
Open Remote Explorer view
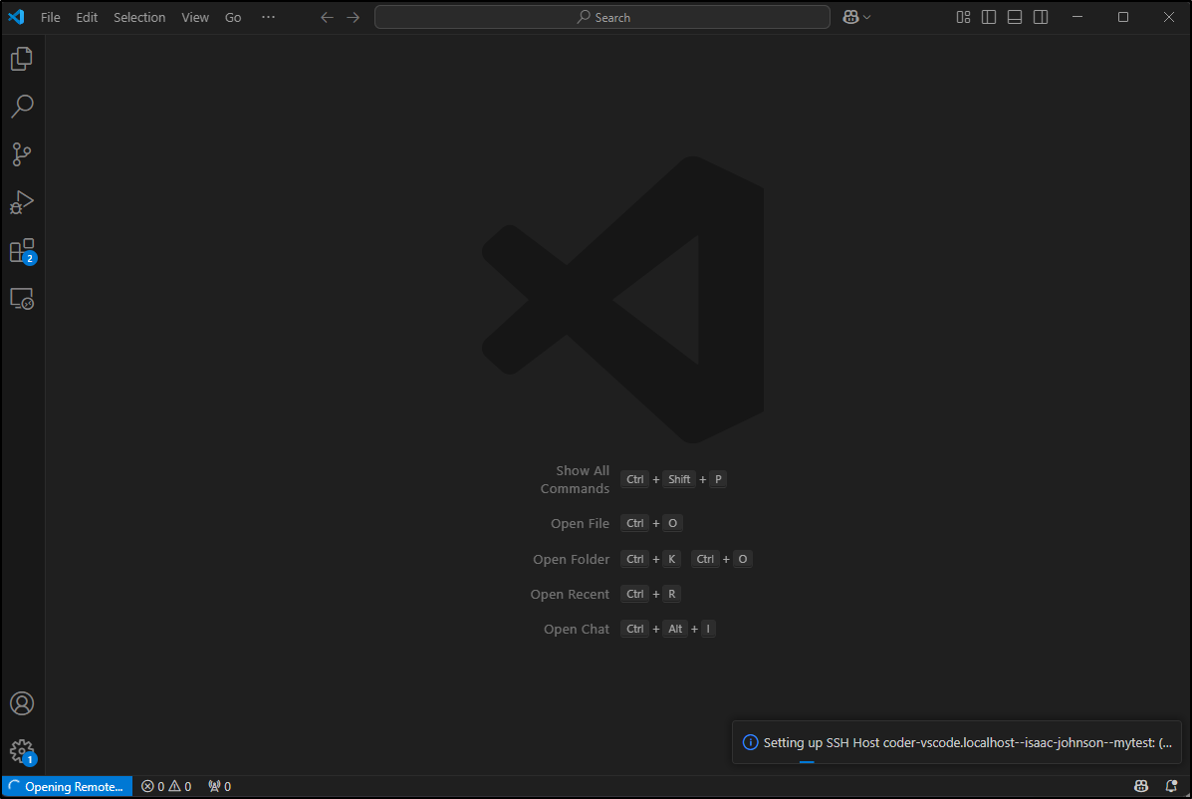[22, 299]
